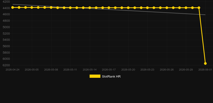Click the y-axis value 6000
The height and width of the screenshot is (103, 213).
pyautogui.click(x=6, y=59)
